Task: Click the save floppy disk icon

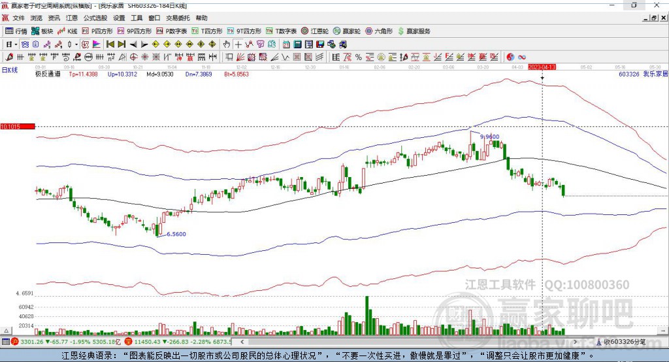Action: (320, 44)
